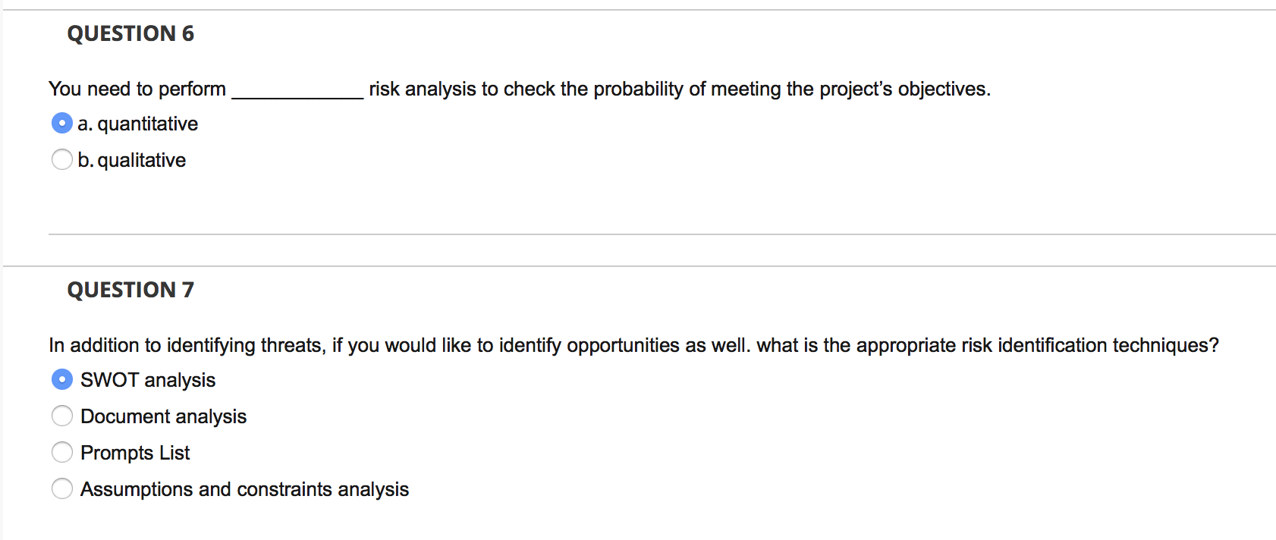Viewport: 1276px width, 540px height.
Task: Click the label text 'a. quantitative'
Action: tap(137, 123)
